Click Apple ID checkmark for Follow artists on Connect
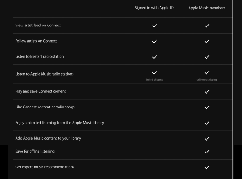 coord(155,41)
